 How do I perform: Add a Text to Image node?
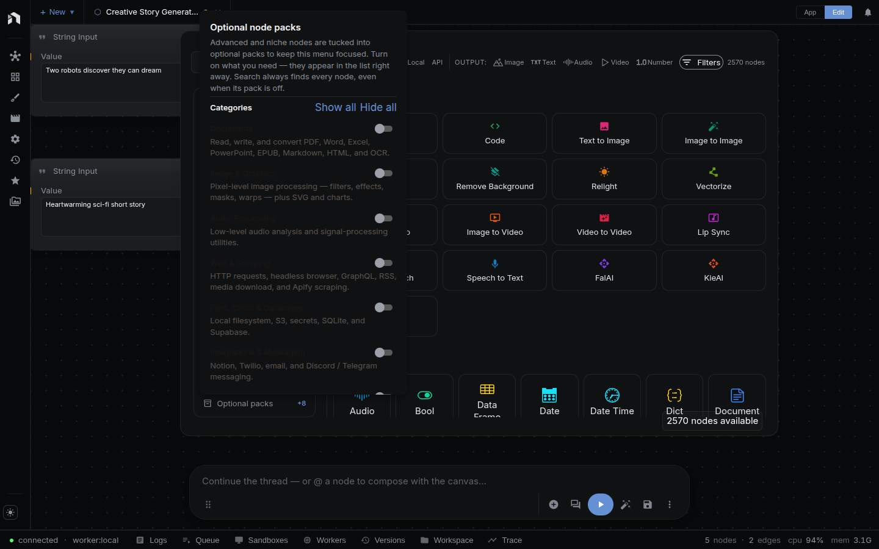click(x=604, y=133)
